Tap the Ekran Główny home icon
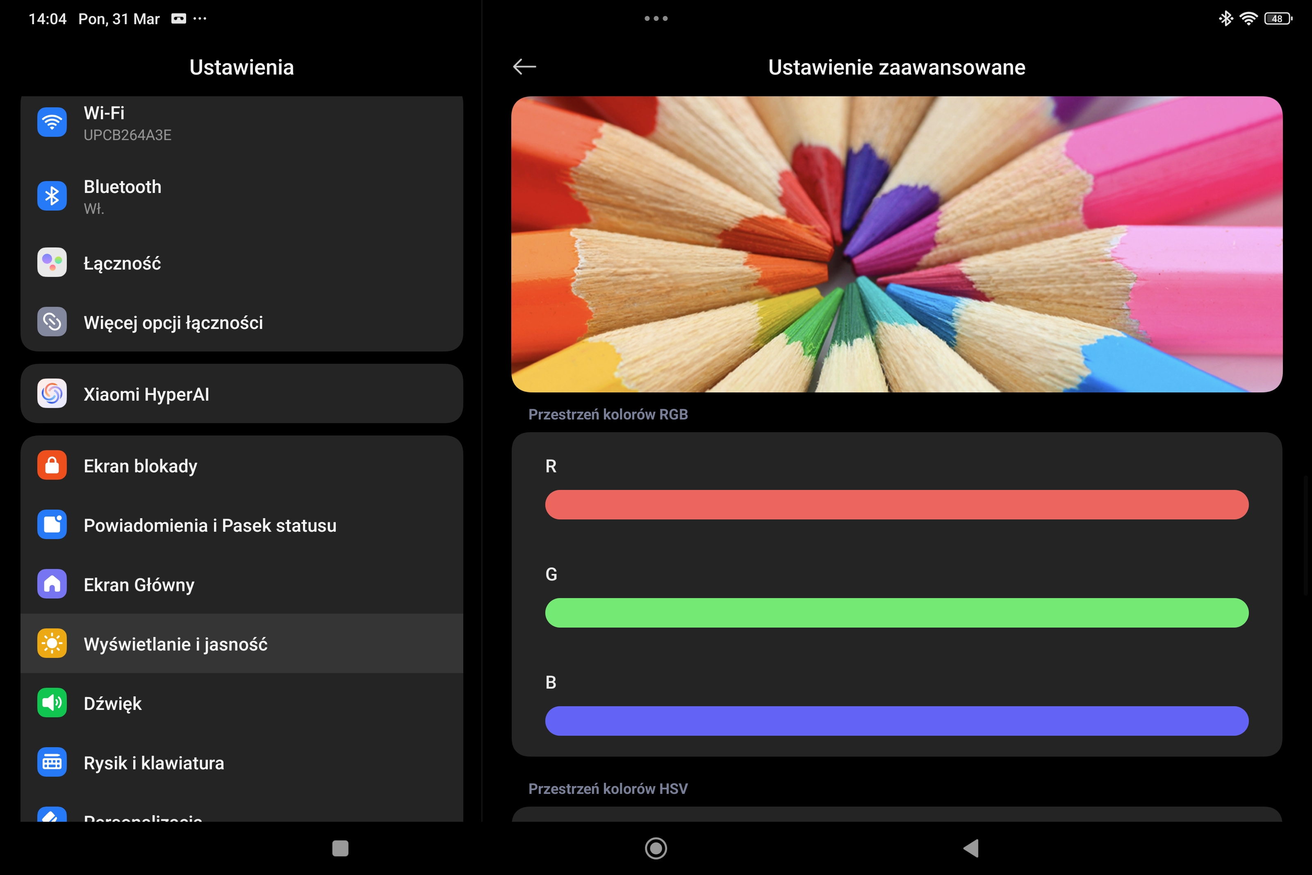Viewport: 1312px width, 875px height. [x=52, y=584]
